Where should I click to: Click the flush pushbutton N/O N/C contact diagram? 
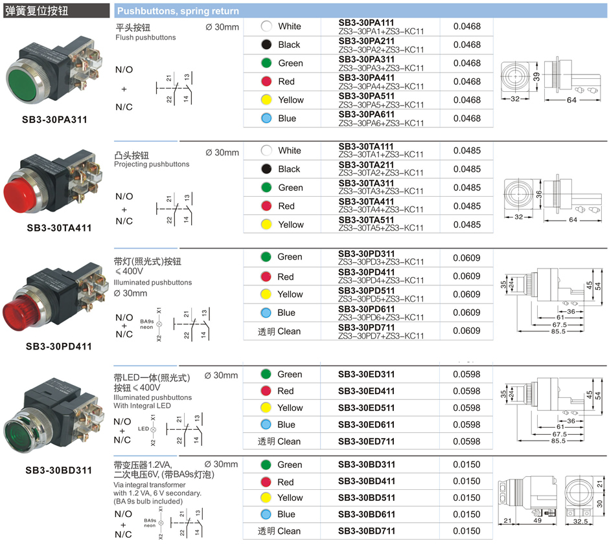(173, 89)
